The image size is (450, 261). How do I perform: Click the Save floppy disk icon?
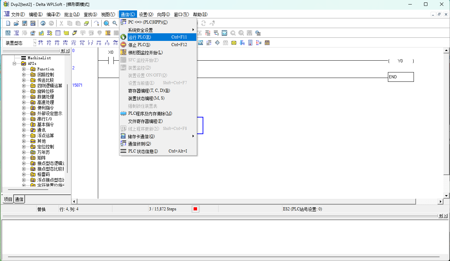pyautogui.click(x=25, y=23)
